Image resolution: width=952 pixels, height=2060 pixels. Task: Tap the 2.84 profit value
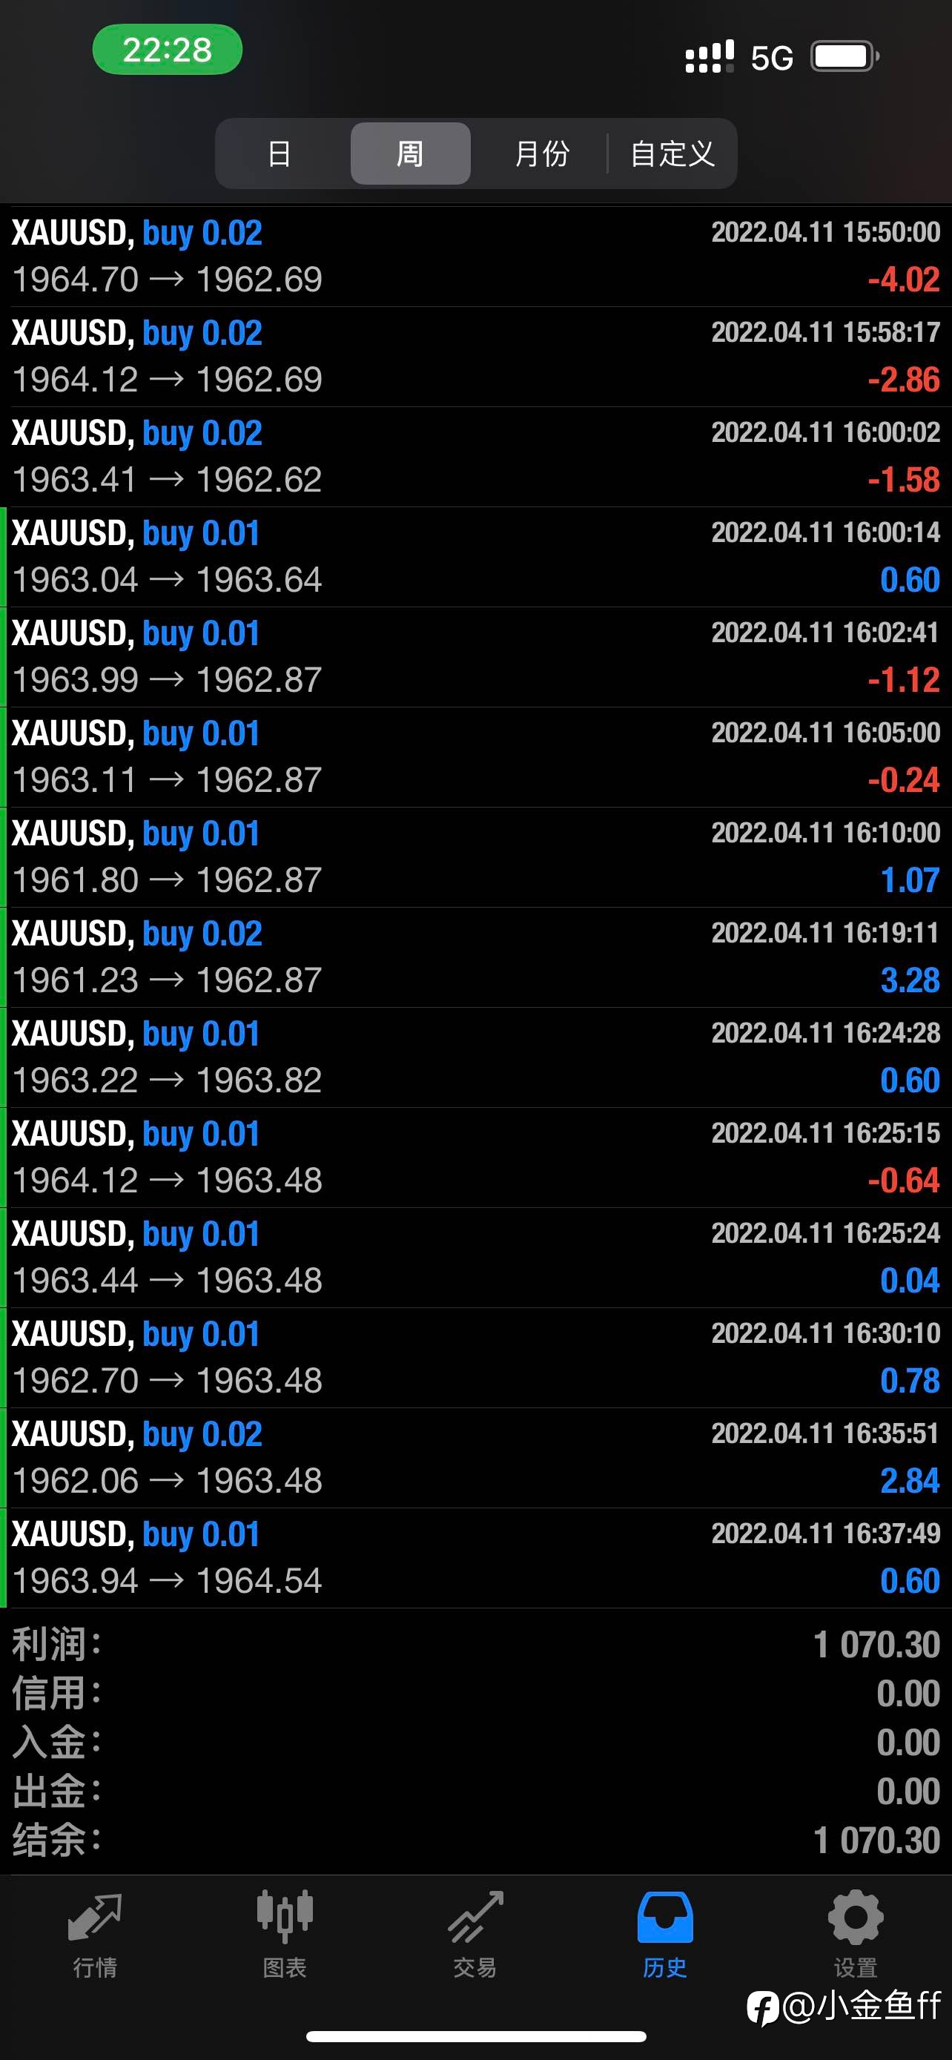(x=910, y=1481)
